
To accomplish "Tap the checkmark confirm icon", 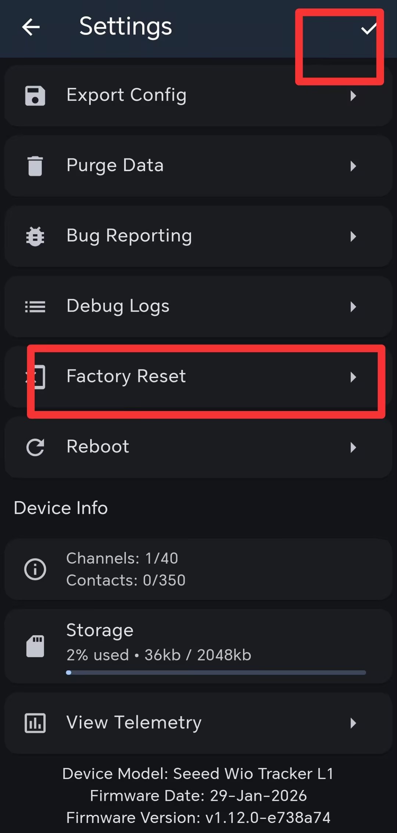I will pos(368,28).
